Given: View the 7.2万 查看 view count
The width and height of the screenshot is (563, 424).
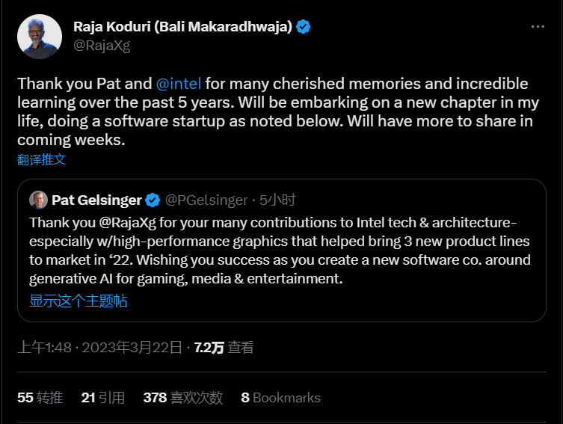Looking at the screenshot, I should pyautogui.click(x=224, y=347).
